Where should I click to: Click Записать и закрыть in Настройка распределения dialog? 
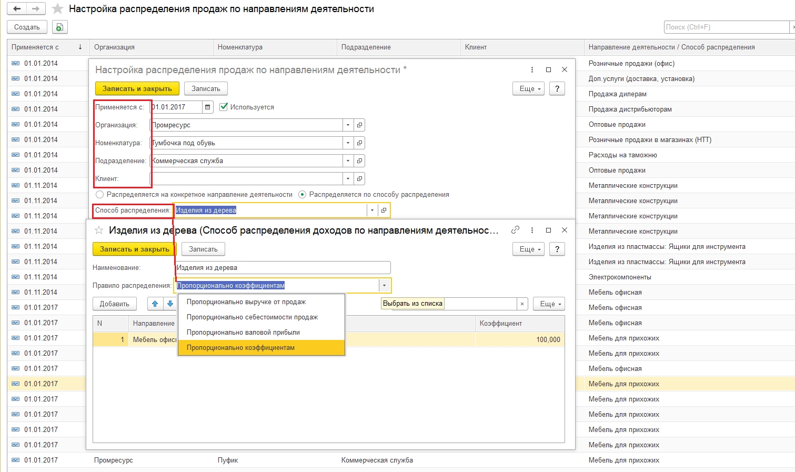[137, 88]
